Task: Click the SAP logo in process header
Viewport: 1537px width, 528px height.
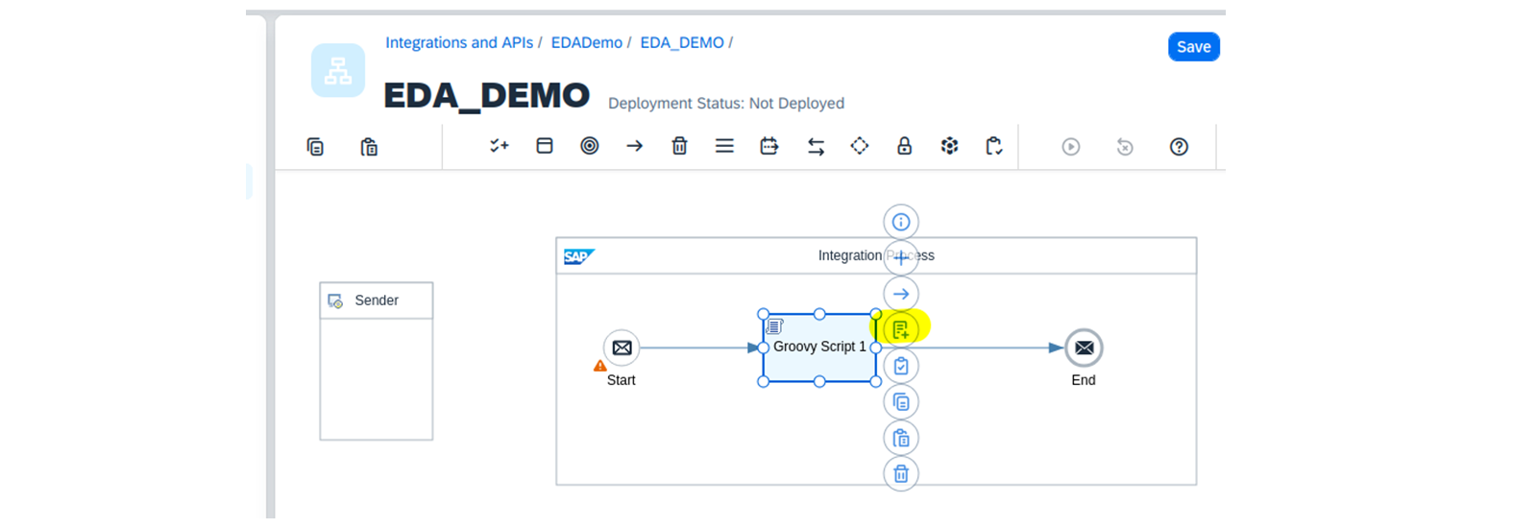Action: (579, 256)
